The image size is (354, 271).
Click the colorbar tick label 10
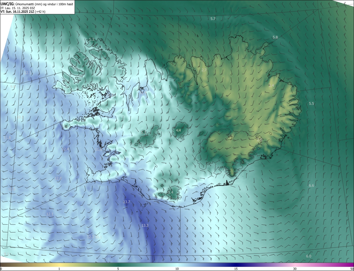tap(177, 269)
